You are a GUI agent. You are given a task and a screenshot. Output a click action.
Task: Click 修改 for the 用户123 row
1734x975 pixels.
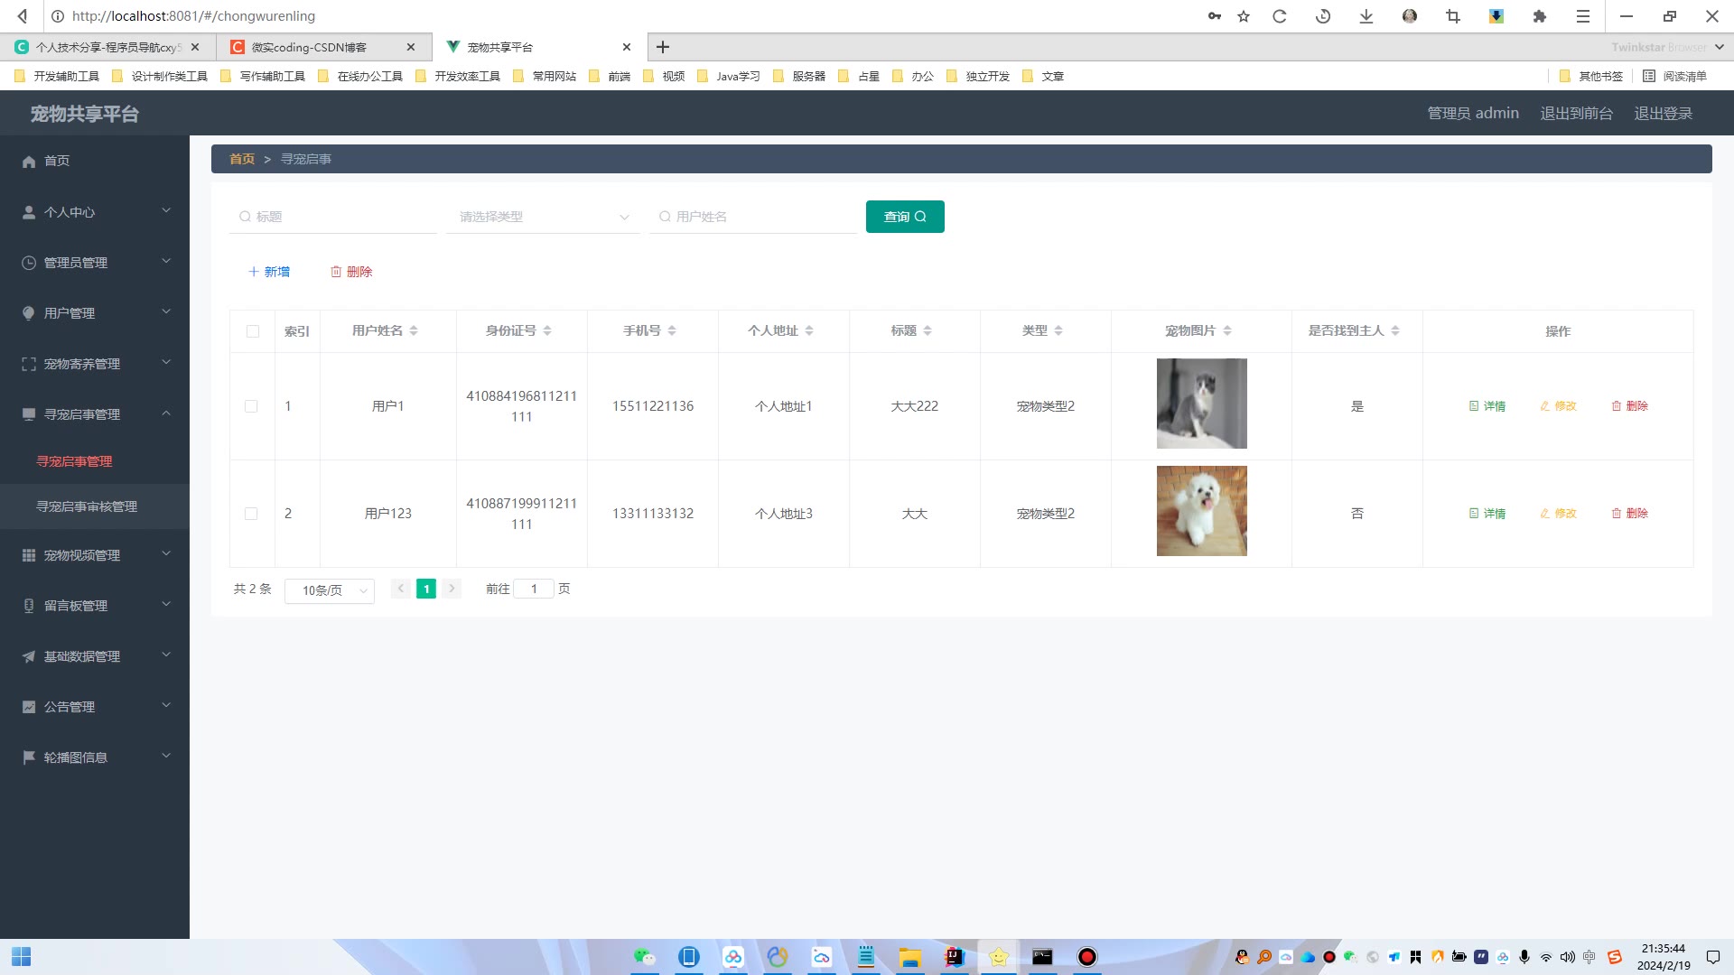(1558, 514)
